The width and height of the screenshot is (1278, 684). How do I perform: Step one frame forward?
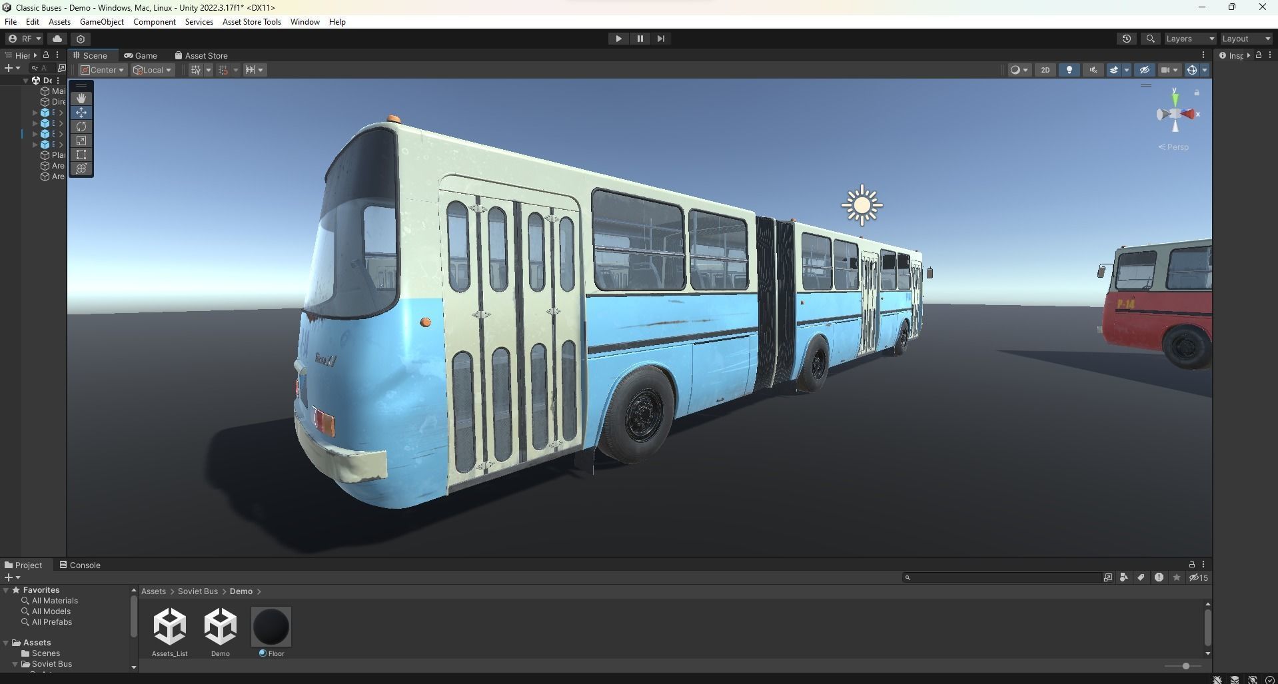[661, 39]
